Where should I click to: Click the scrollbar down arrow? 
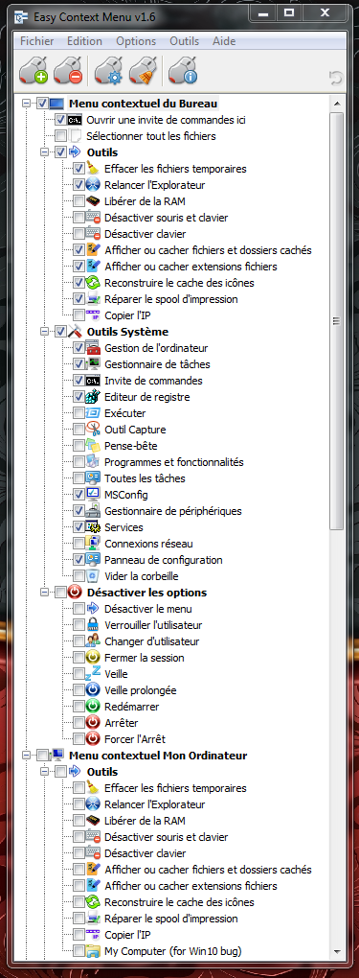pos(337,952)
